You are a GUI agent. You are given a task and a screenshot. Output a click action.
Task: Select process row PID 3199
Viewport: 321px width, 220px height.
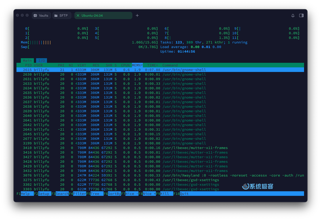pyautogui.click(x=160, y=143)
